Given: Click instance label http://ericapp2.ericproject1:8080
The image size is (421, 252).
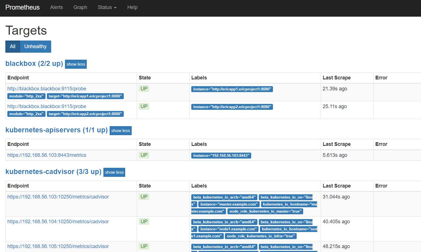Looking at the screenshot, I should click(x=232, y=107).
